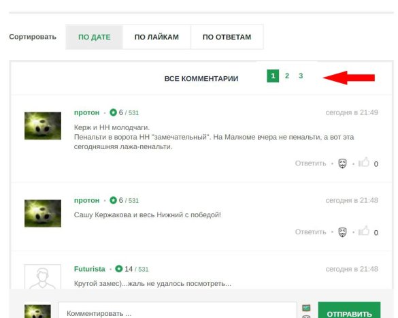Sort comments ПО ЛАЙКАМ
Image resolution: width=398 pixels, height=318 pixels.
click(x=156, y=37)
